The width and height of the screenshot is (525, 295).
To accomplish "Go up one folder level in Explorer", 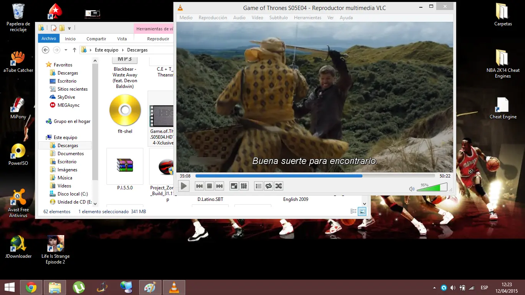I will [75, 50].
